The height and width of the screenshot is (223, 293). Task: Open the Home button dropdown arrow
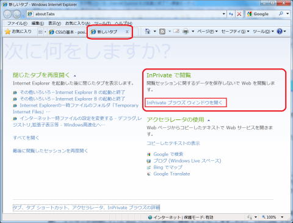[x=154, y=31]
